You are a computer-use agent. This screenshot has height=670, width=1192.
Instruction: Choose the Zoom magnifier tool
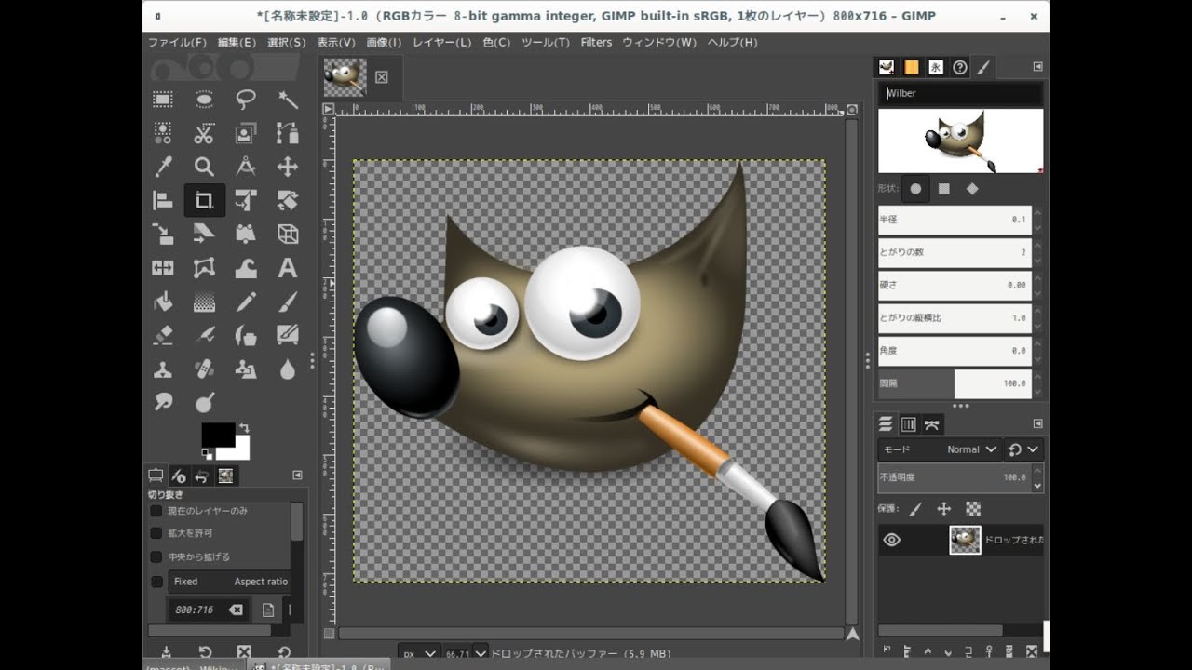[x=204, y=167]
